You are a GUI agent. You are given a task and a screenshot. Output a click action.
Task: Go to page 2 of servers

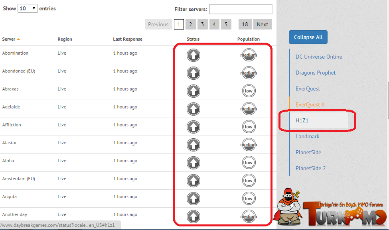coord(191,24)
